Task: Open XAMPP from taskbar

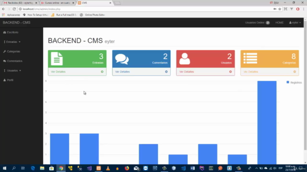Action: click(x=98, y=168)
